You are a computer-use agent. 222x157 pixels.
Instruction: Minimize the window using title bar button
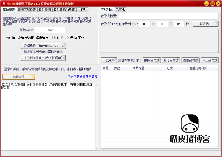coord(206,4)
